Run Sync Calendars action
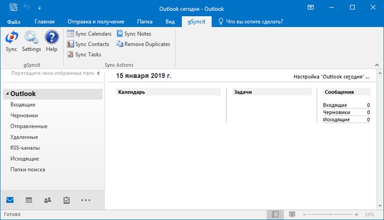 pyautogui.click(x=89, y=34)
